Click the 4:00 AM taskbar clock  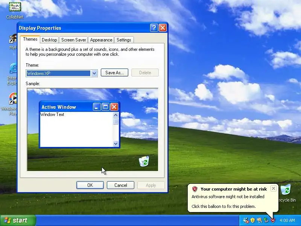[x=287, y=220]
